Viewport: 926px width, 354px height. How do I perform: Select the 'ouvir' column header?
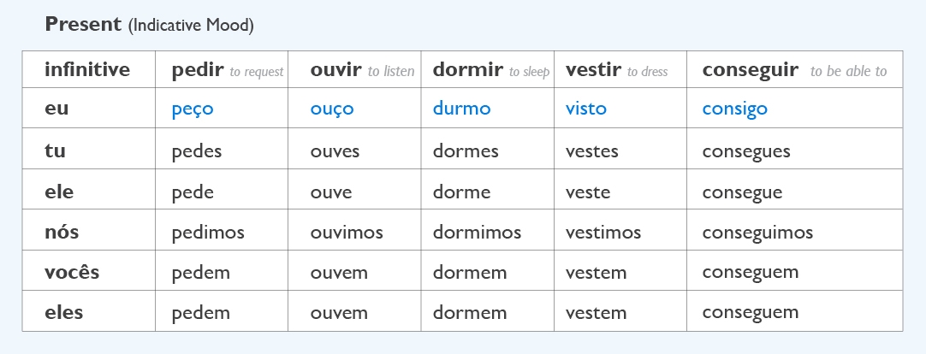[336, 70]
